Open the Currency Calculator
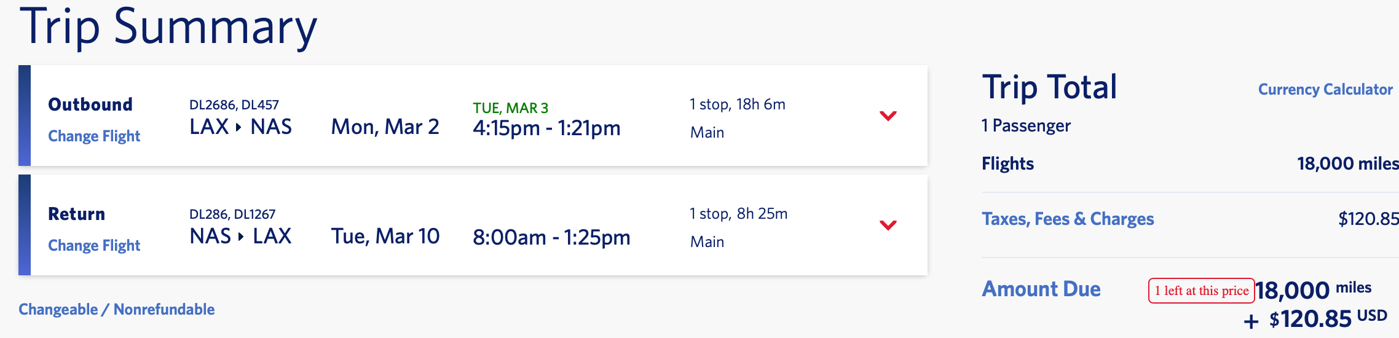Screen dimensions: 1399x338 (1325, 89)
